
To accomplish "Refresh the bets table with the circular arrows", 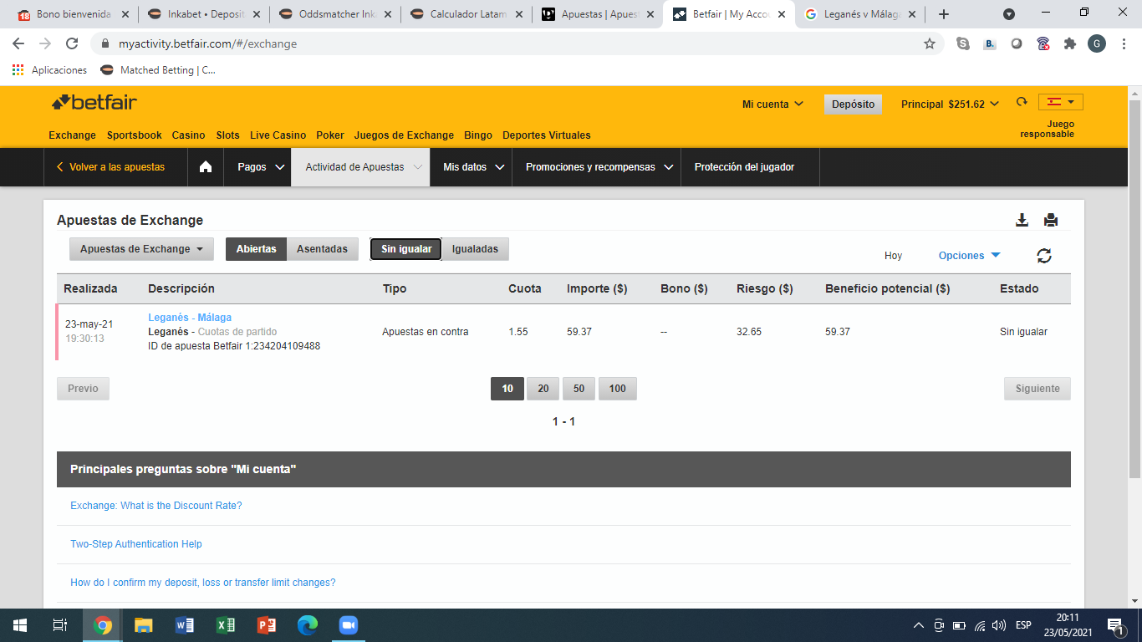I will click(x=1044, y=256).
